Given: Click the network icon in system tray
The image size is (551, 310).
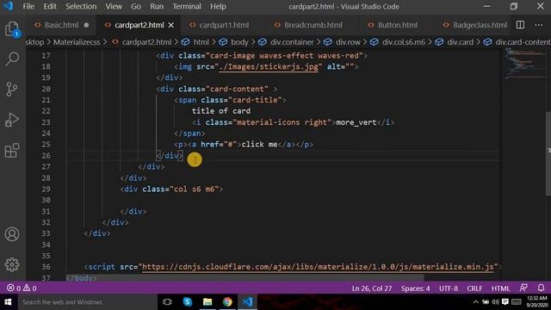Looking at the screenshot, I should click(x=486, y=302).
